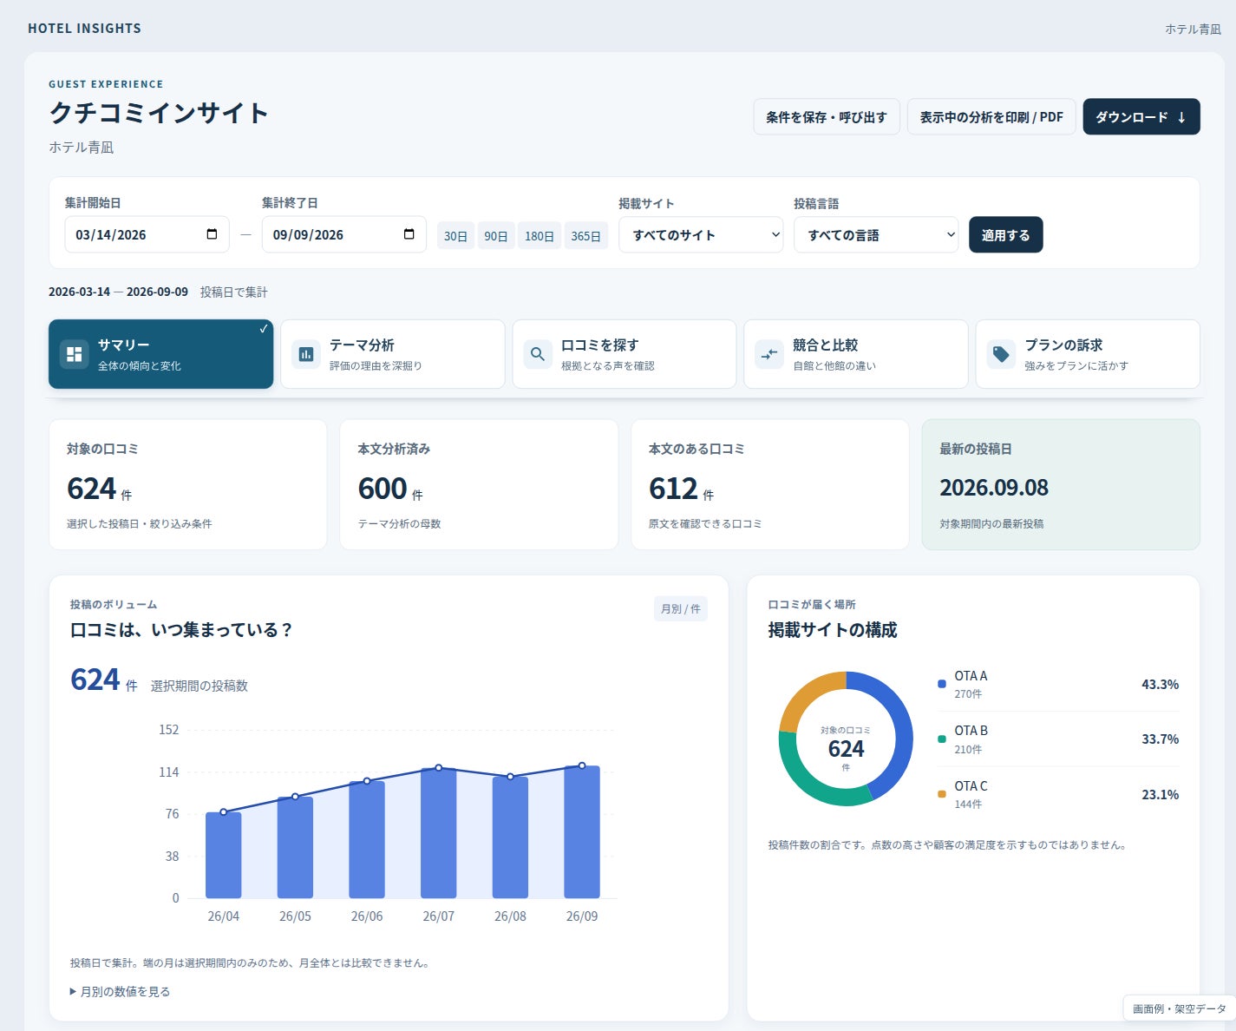Click the ダウンロード button
The height and width of the screenshot is (1031, 1236).
coord(1141,117)
